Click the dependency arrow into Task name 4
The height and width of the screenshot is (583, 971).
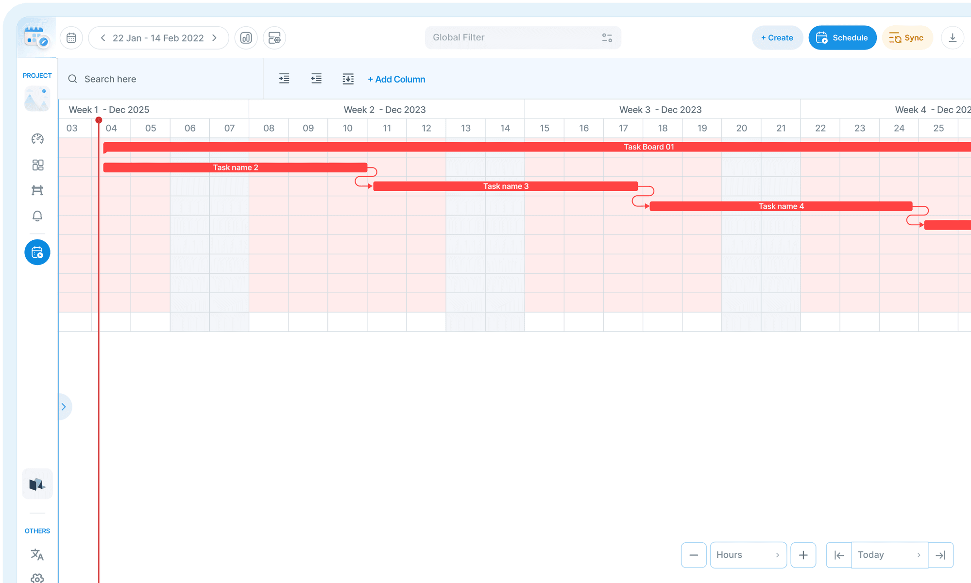[646, 206]
